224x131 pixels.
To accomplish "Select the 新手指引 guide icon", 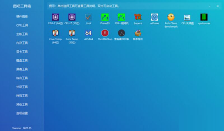I will pos(138,33).
